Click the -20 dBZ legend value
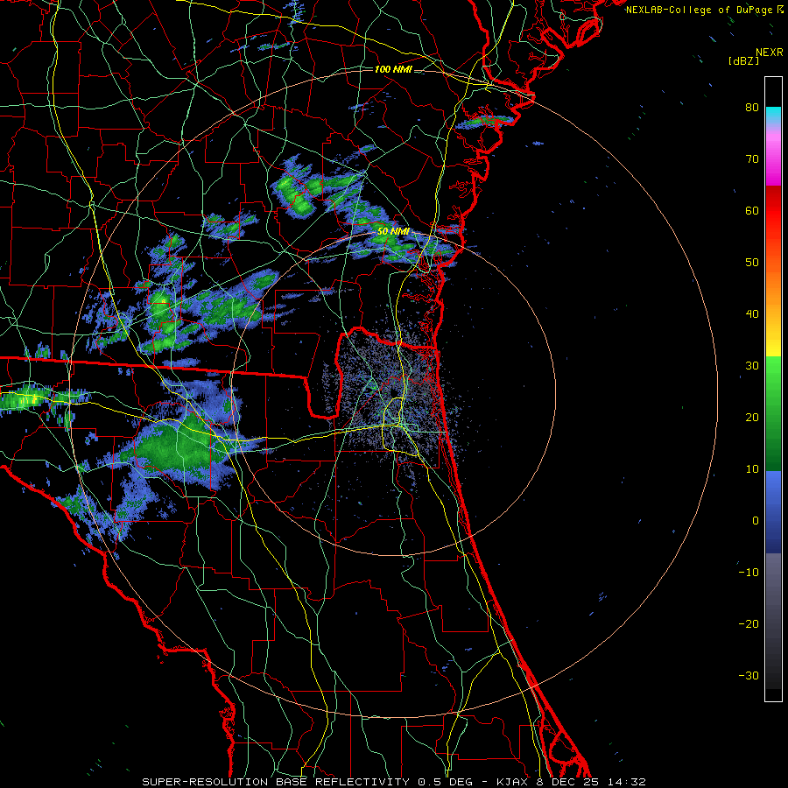This screenshot has width=788, height=788. tap(749, 623)
